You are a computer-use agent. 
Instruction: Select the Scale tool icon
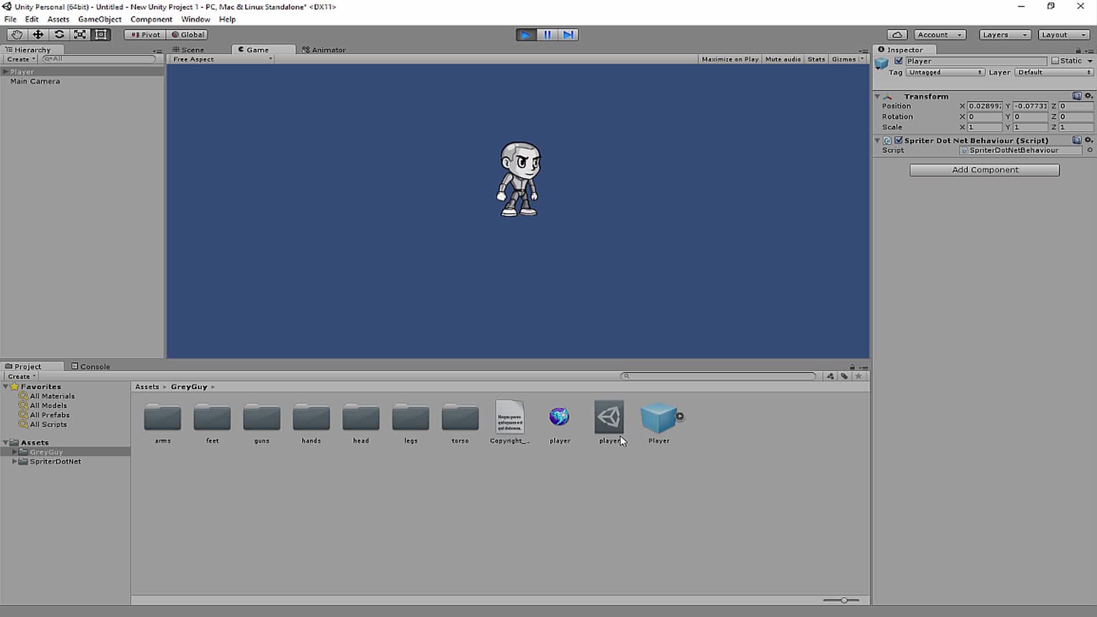80,34
